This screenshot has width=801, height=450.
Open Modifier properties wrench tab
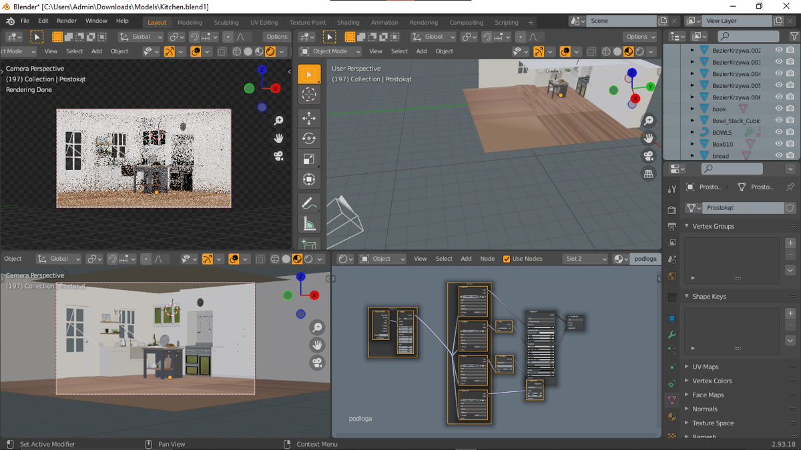tap(672, 334)
